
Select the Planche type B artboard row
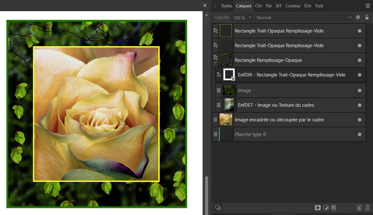[x=289, y=134]
